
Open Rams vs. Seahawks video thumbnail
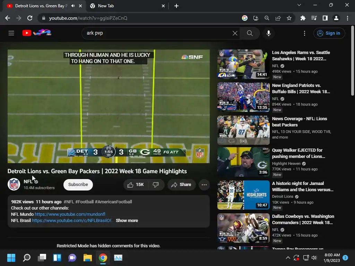point(243,64)
